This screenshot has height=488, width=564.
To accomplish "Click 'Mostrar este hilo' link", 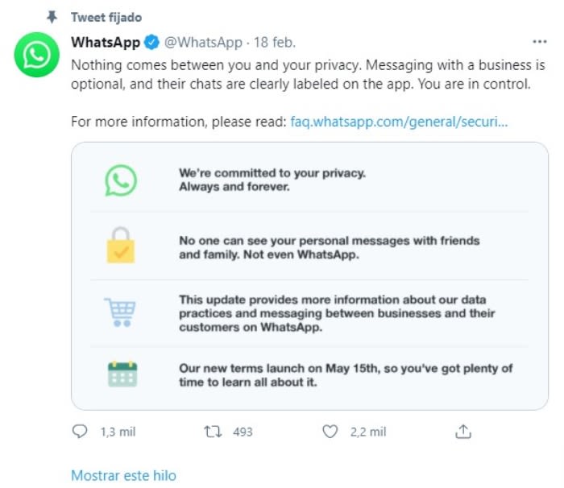I will tap(123, 475).
